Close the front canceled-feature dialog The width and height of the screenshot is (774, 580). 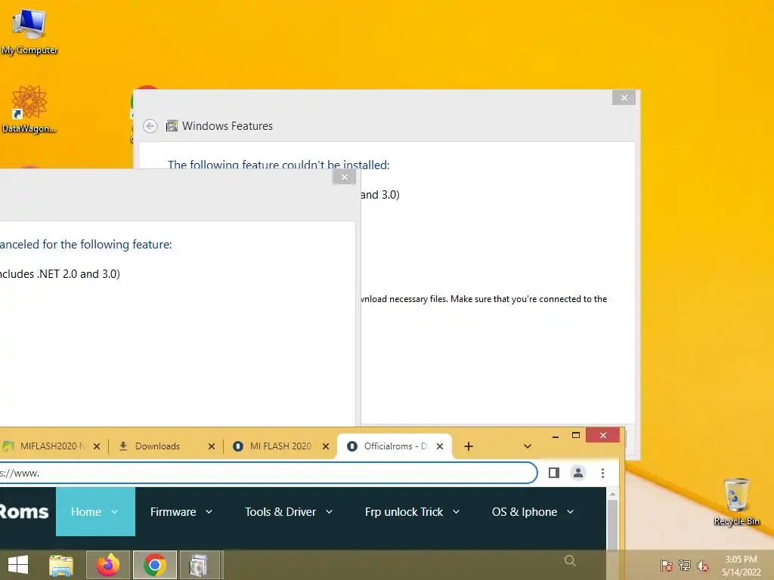click(345, 177)
